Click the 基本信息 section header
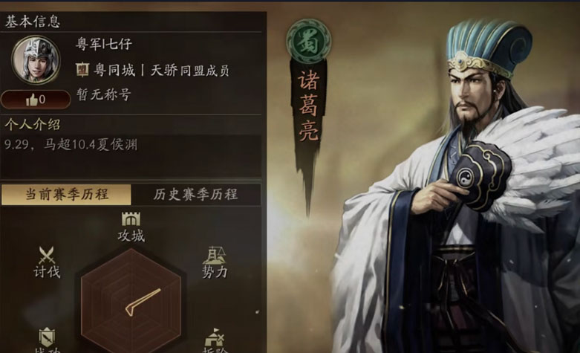Viewport: 580px width, 353px height. (x=33, y=22)
